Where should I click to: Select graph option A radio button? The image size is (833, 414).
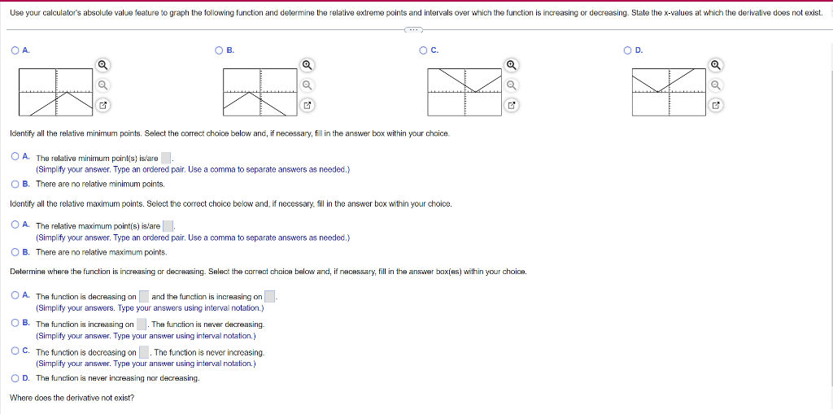15,50
